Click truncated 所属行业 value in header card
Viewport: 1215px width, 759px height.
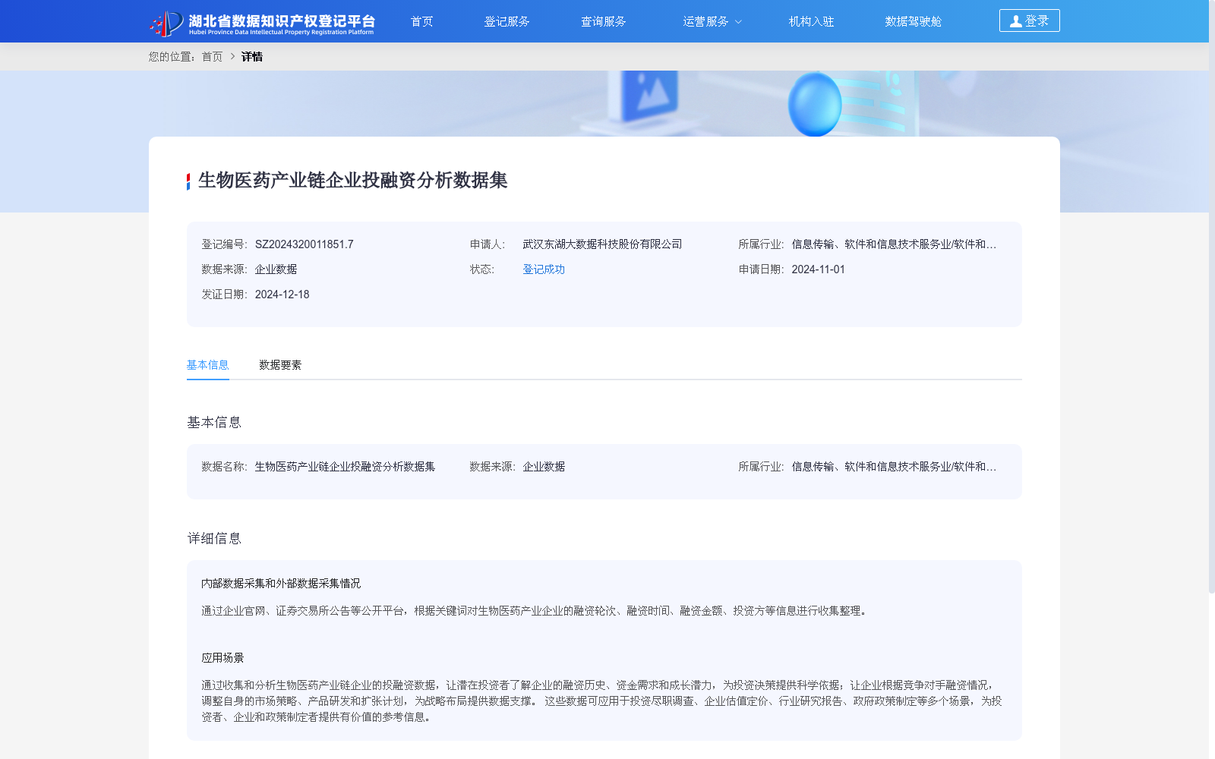coord(894,244)
